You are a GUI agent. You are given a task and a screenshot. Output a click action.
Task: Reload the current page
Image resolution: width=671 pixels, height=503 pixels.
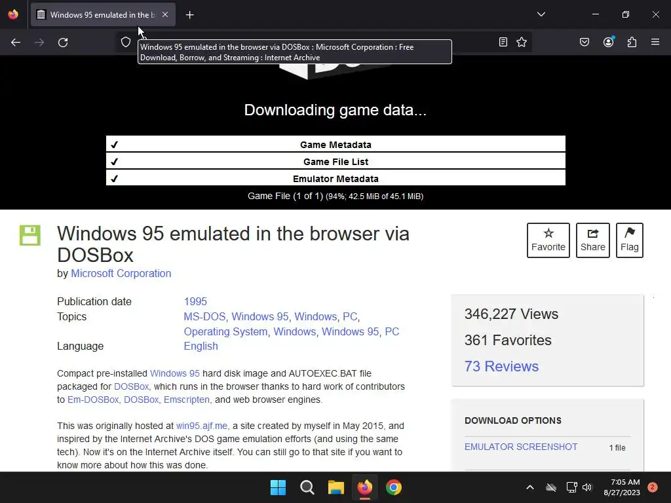pos(63,43)
